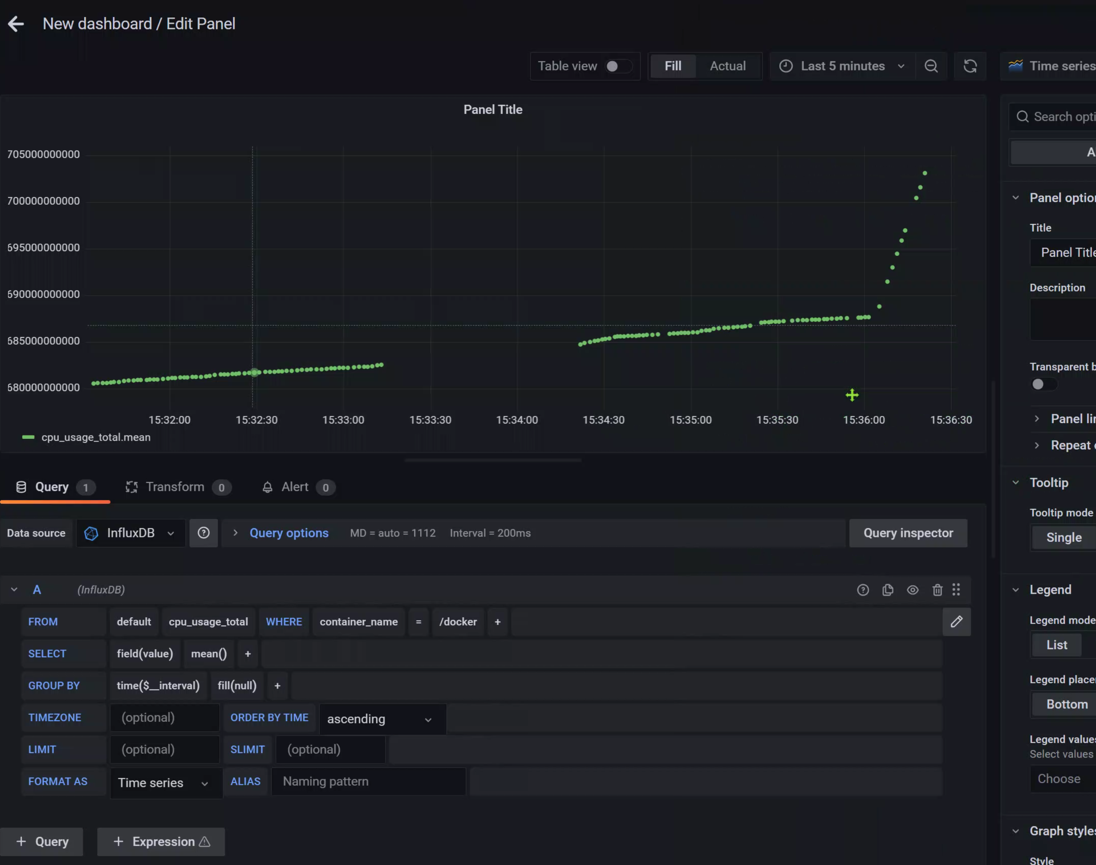Open the query A help icon

tap(863, 589)
